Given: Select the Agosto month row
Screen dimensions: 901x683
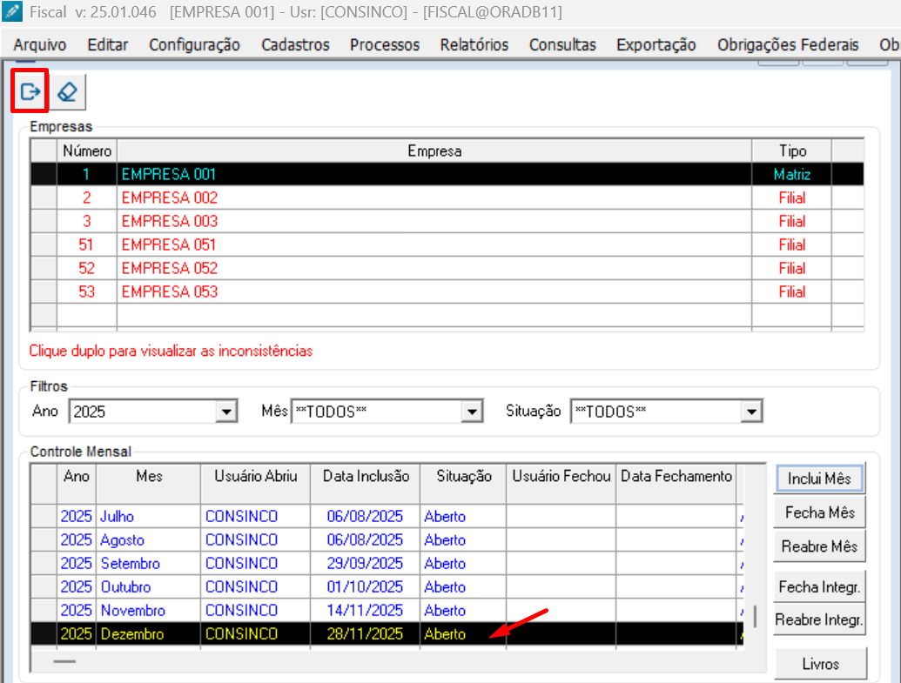Looking at the screenshot, I should tap(387, 540).
